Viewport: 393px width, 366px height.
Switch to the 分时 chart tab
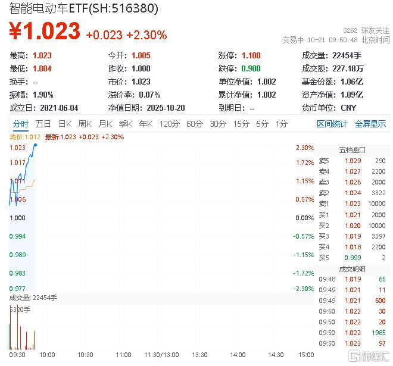tap(21, 124)
